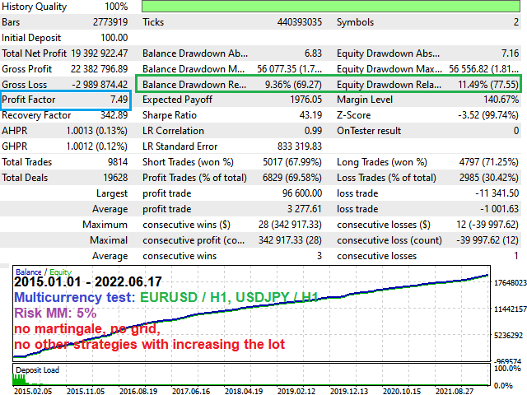Click the Margin Level value 140.67%
The width and height of the screenshot is (527, 395).
498,100
